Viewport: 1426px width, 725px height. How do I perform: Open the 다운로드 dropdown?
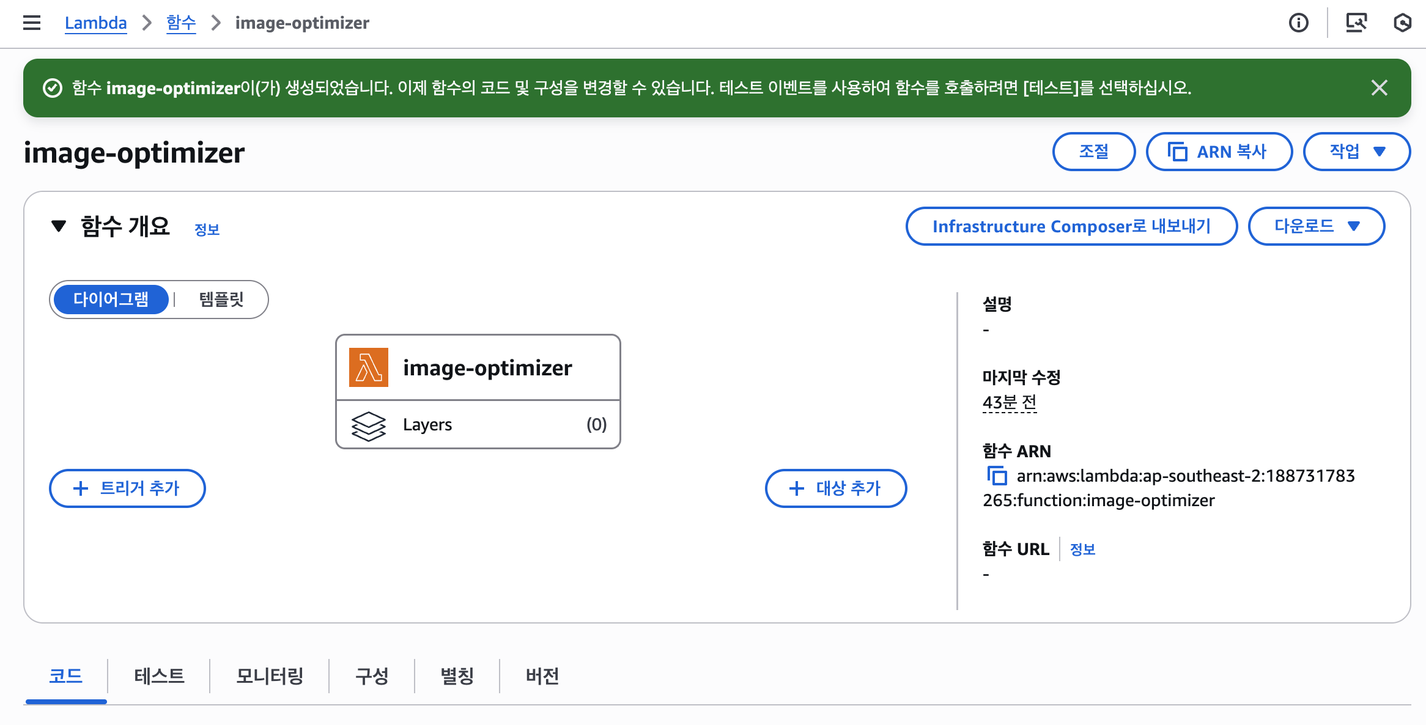[x=1316, y=226]
